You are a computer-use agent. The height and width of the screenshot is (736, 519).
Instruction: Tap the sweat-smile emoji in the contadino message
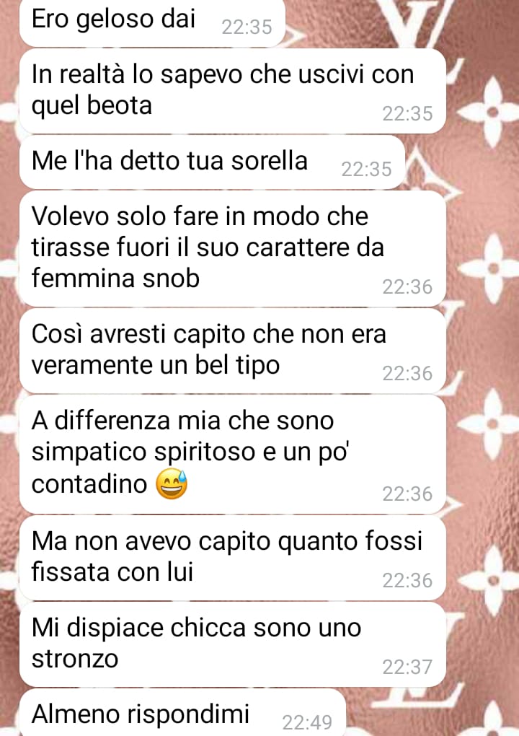click(172, 483)
